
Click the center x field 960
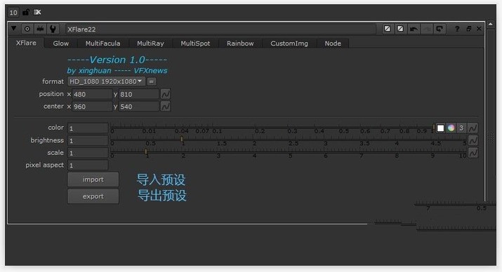(x=92, y=107)
